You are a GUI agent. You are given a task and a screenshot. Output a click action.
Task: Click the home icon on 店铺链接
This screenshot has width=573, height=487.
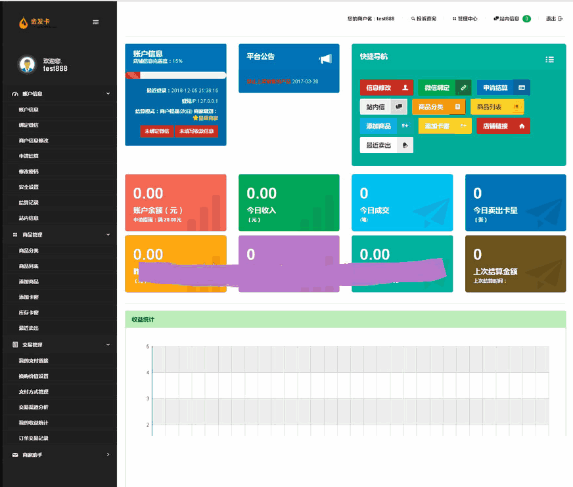click(522, 126)
